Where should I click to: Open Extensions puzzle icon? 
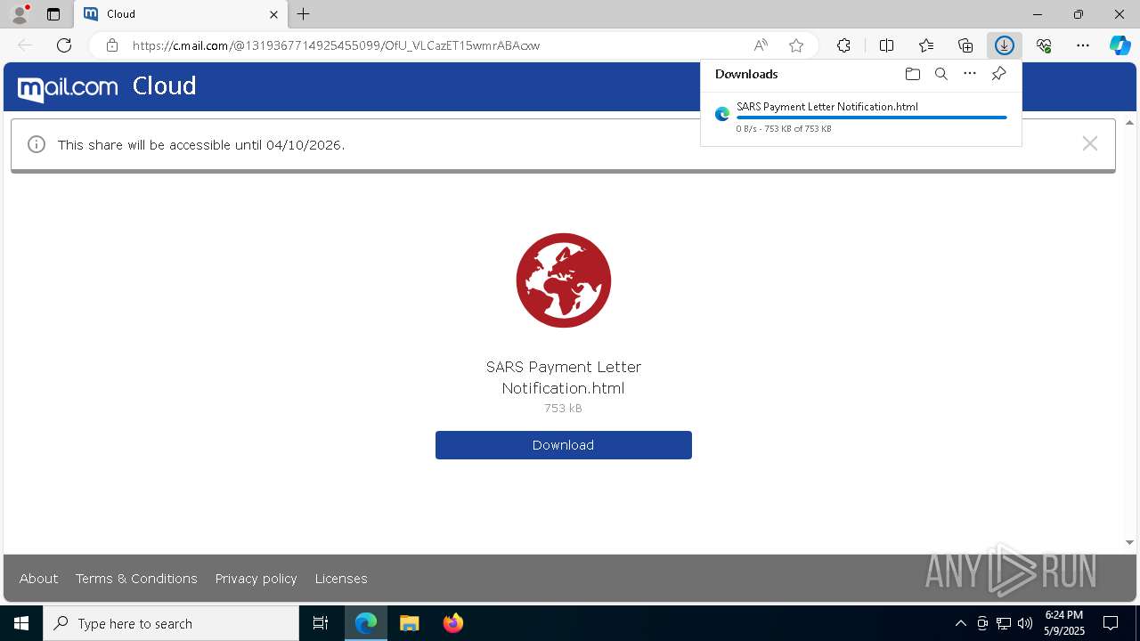[843, 45]
